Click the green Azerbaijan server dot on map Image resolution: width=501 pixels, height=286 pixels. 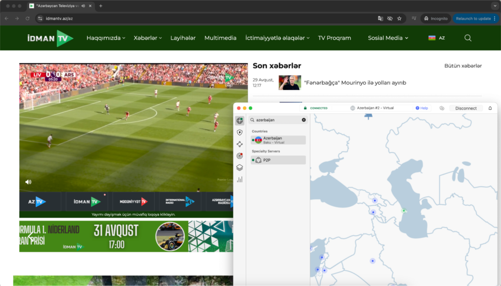point(404,211)
